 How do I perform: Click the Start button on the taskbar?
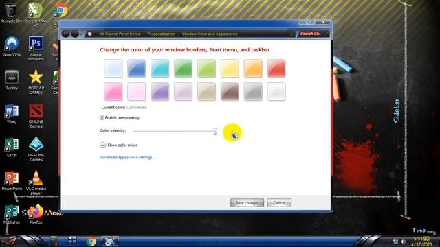click(x=10, y=241)
